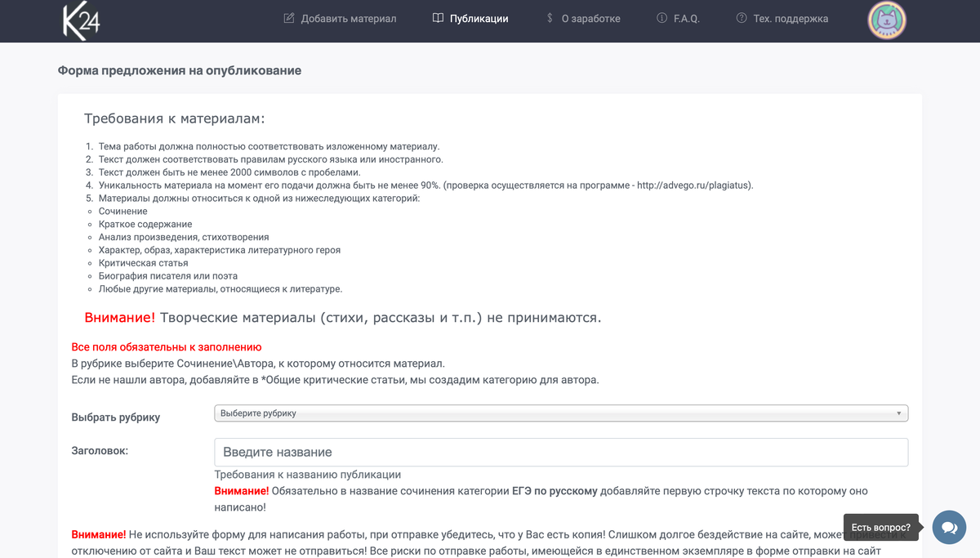Click the advego.ru/plagiatus link text
This screenshot has width=980, height=558.
coord(694,185)
